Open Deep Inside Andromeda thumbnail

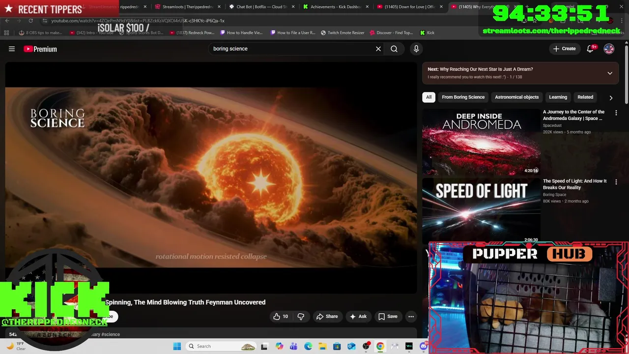(x=481, y=142)
